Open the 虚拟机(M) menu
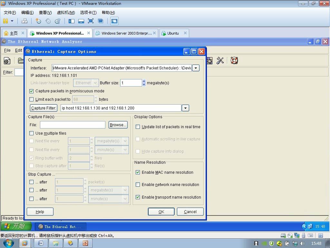This screenshot has width=330, height=248. 66,13
